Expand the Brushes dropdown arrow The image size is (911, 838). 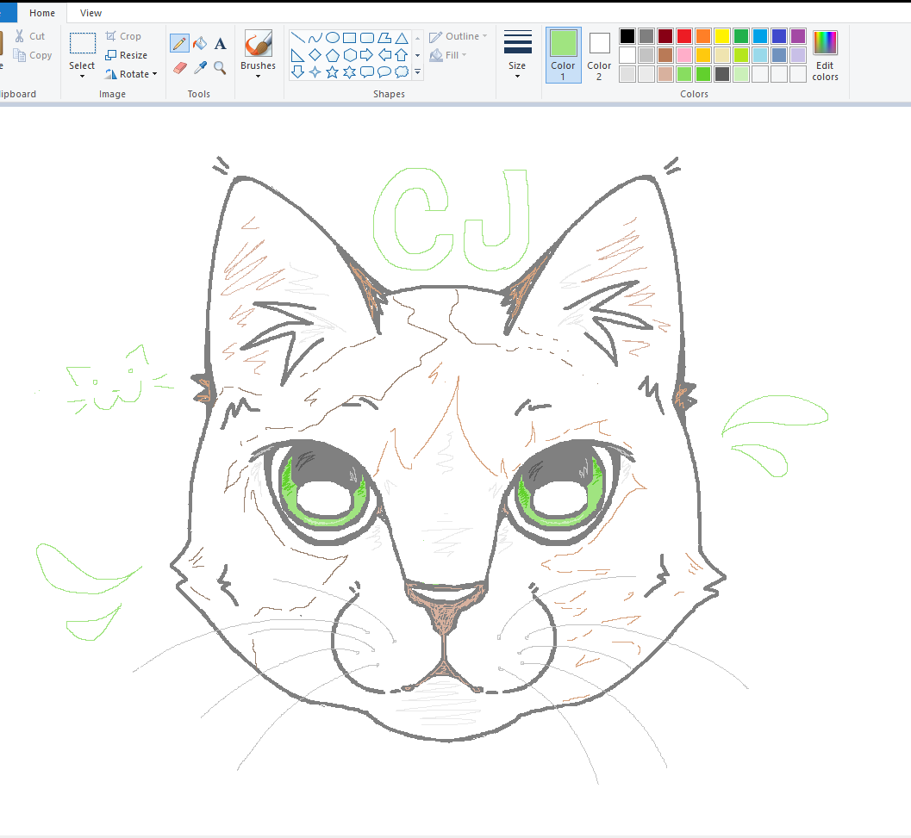coord(258,76)
